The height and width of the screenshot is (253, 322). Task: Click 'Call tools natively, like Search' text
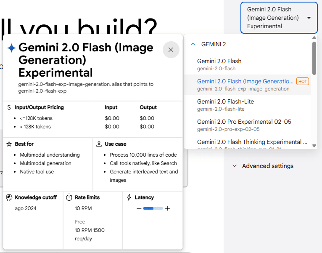143,163
